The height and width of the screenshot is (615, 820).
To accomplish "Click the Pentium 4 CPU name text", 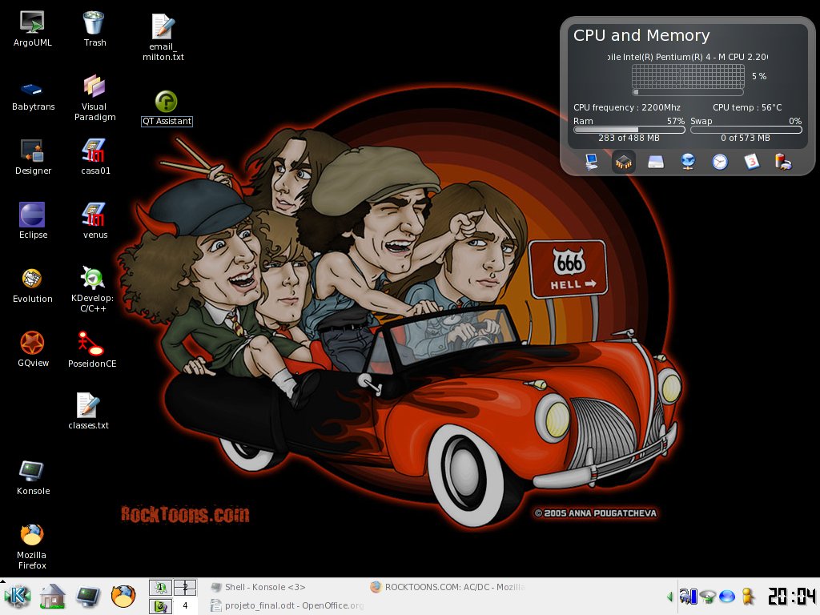I will tap(688, 57).
